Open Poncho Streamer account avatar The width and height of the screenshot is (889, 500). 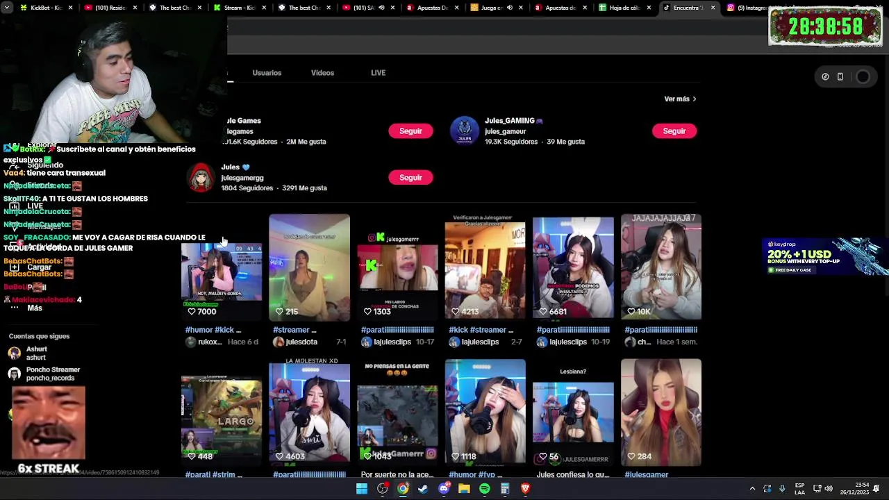[x=14, y=374]
